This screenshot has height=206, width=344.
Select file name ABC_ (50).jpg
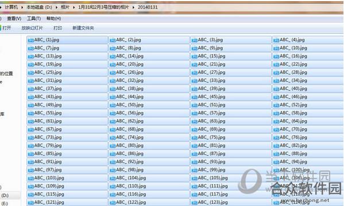coord(130,105)
